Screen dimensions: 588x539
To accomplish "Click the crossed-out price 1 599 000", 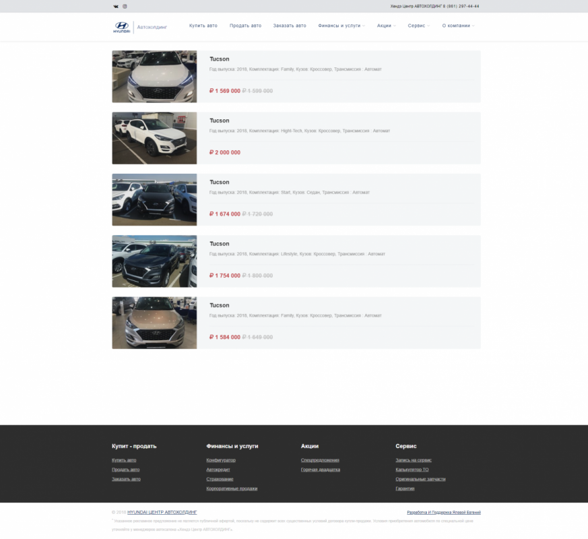I will (x=257, y=91).
